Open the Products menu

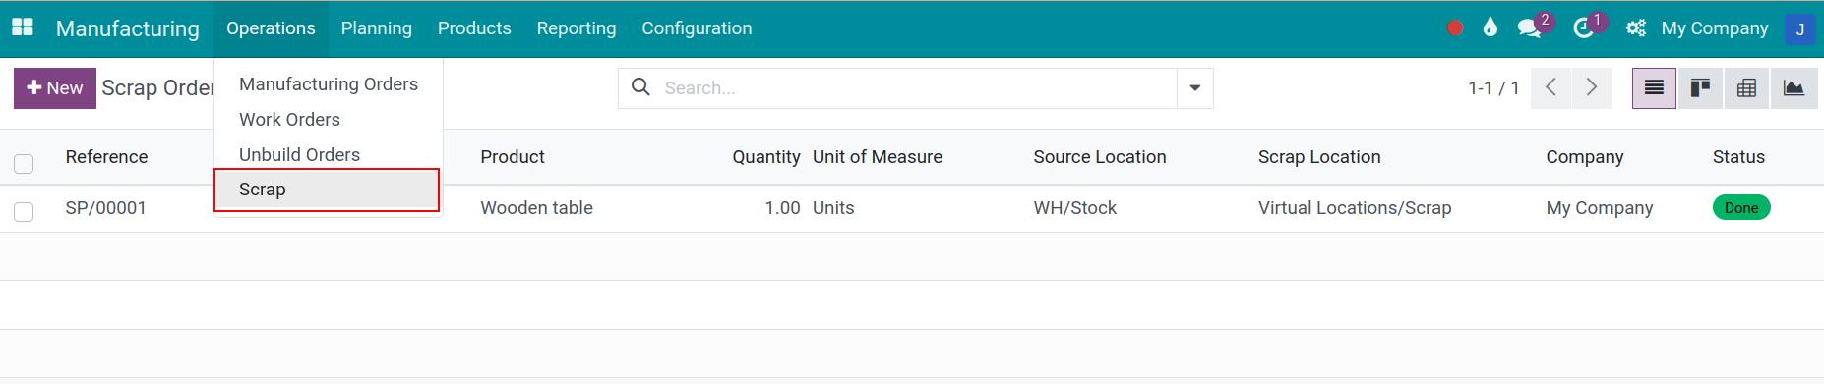point(474,28)
